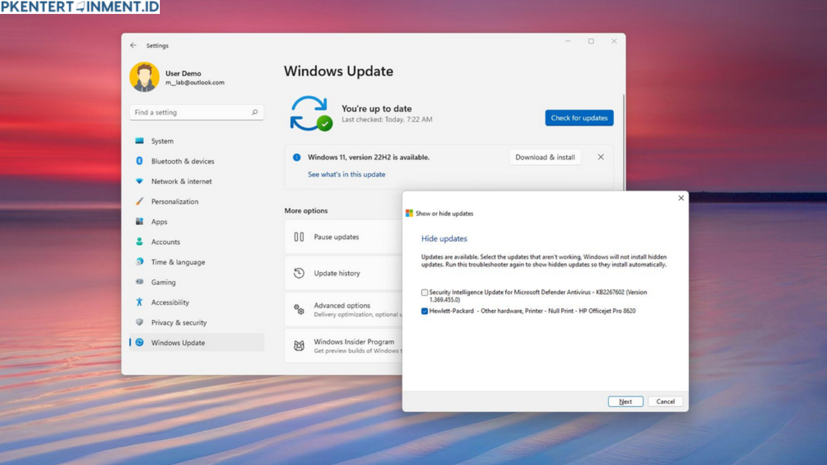Viewport: 827px width, 465px height.
Task: Click the Check for updates button
Action: tap(579, 117)
